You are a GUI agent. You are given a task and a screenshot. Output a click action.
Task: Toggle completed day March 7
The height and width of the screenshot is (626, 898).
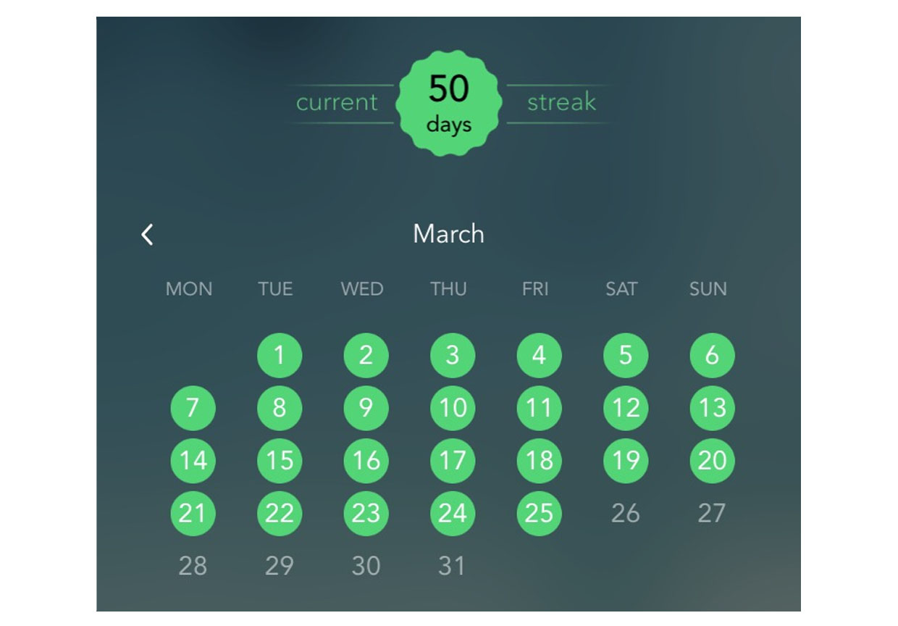tap(193, 408)
